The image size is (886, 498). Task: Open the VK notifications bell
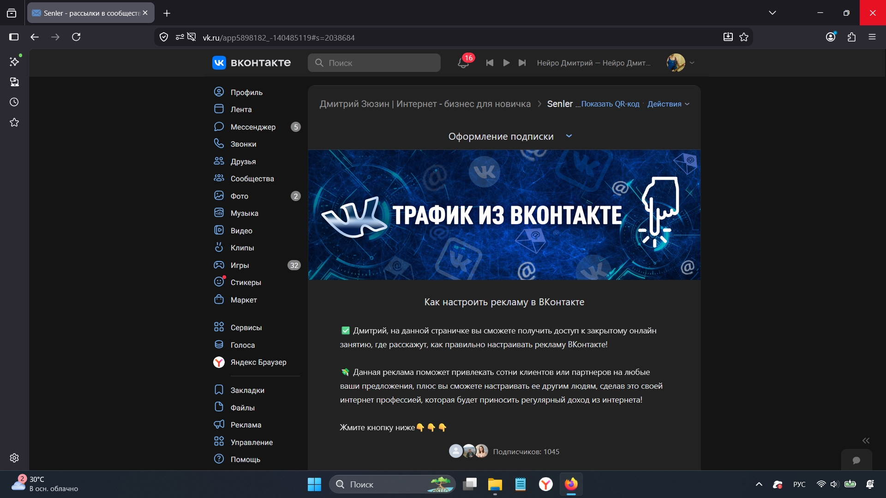463,63
